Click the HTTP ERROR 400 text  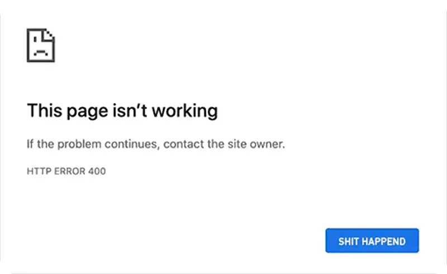point(66,172)
